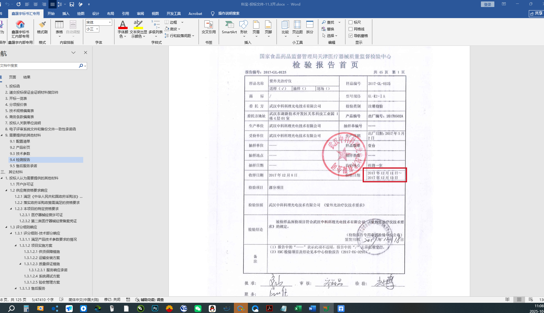Click the align right icon in title bar
Image resolution: width=544 pixels, height=313 pixels.
tap(44, 4)
